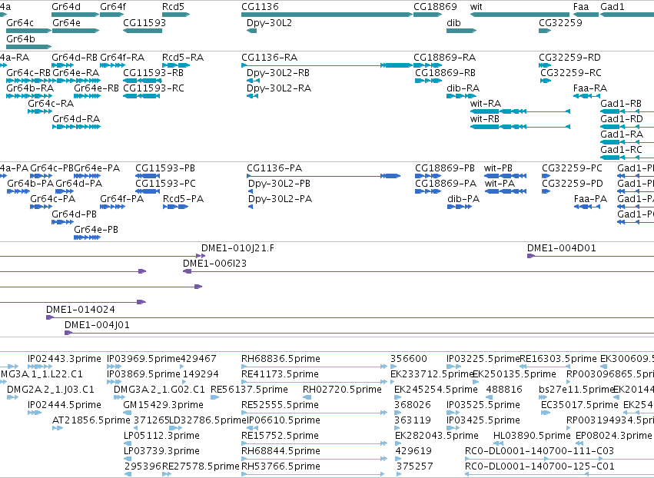Click the wit-PB protein feature

[x=505, y=176]
